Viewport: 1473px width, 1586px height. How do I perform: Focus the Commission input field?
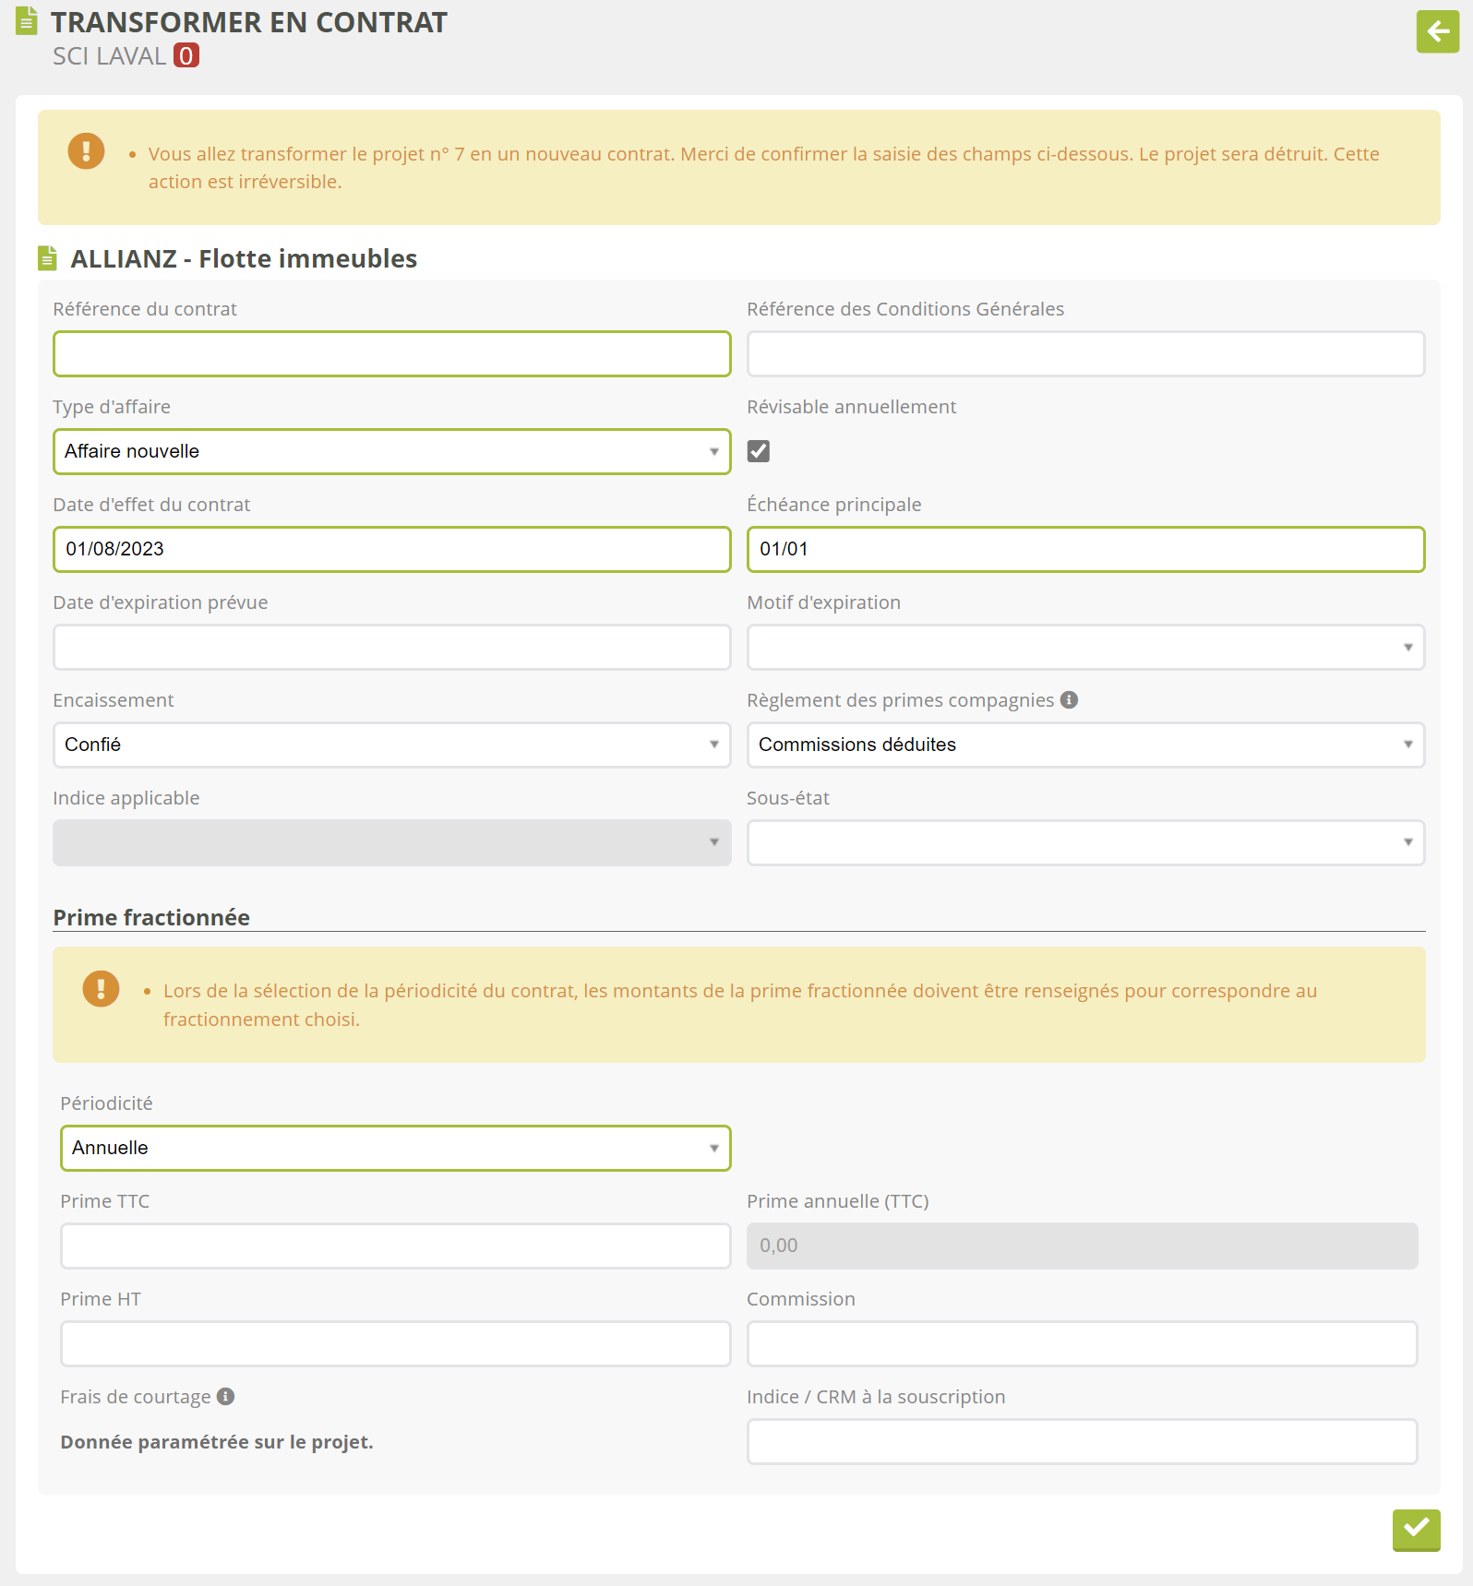point(1082,1344)
